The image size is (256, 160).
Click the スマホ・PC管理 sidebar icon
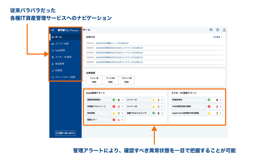(53, 57)
